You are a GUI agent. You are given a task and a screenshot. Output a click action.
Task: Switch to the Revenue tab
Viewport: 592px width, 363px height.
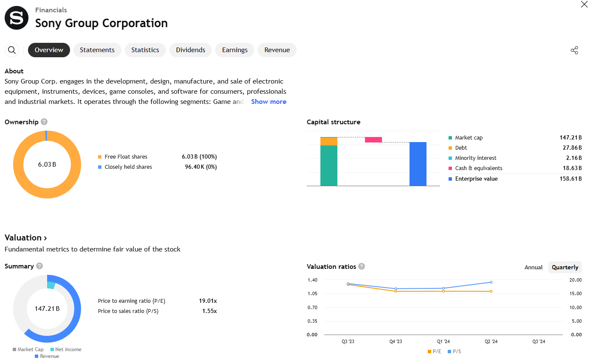tap(277, 50)
